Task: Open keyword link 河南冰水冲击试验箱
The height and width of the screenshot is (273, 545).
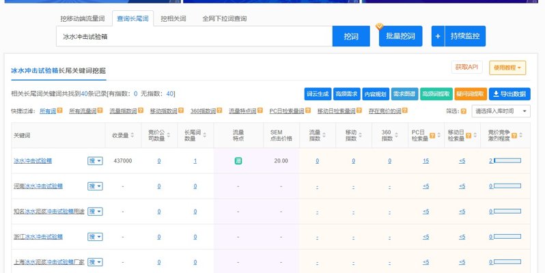Action: point(38,186)
